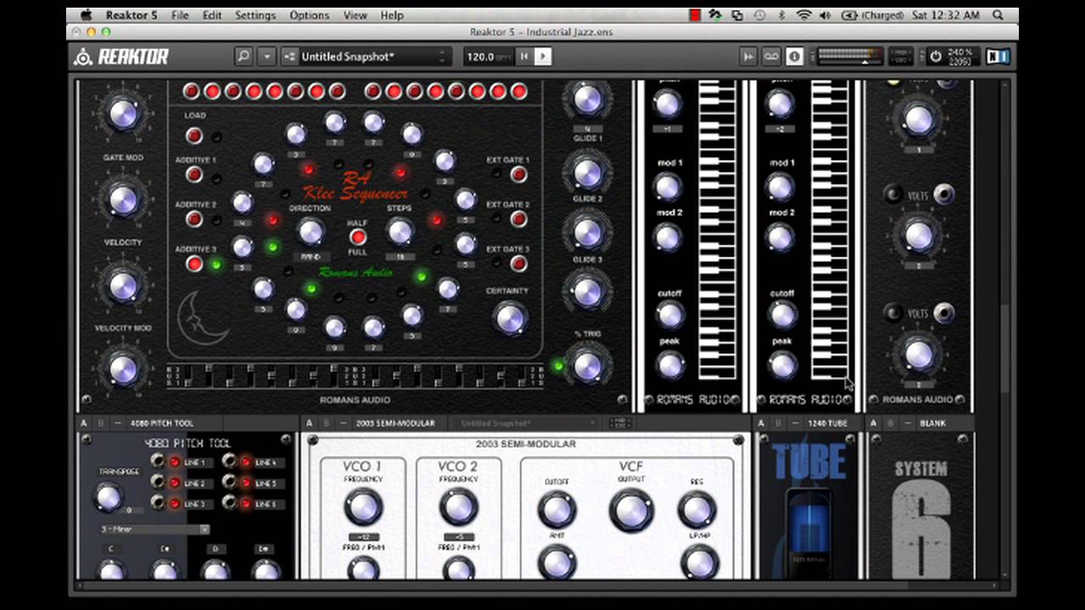The height and width of the screenshot is (610, 1085).
Task: Click the green % TRIG indicator LED
Action: click(558, 366)
